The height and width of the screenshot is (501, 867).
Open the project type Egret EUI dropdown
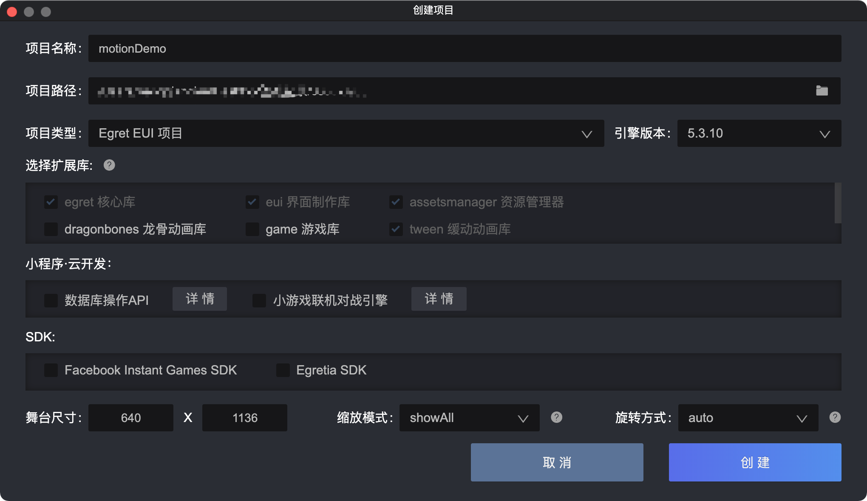click(x=346, y=133)
